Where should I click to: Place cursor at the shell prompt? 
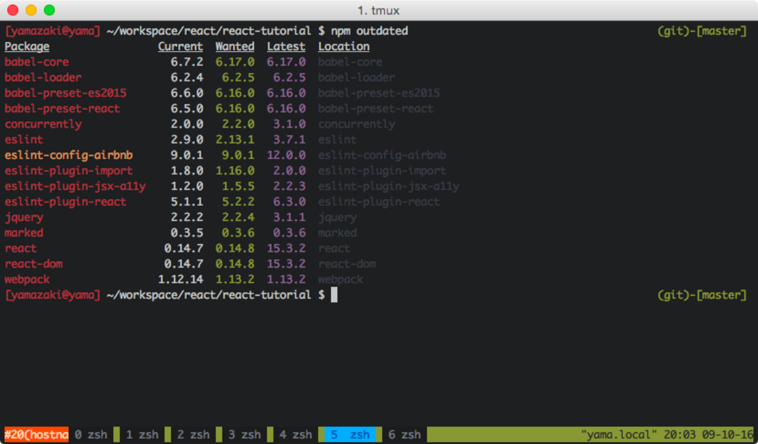tap(333, 295)
